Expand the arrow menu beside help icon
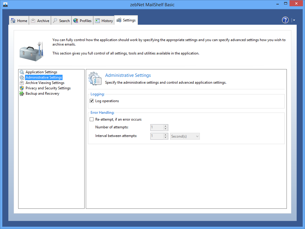 coord(294,20)
